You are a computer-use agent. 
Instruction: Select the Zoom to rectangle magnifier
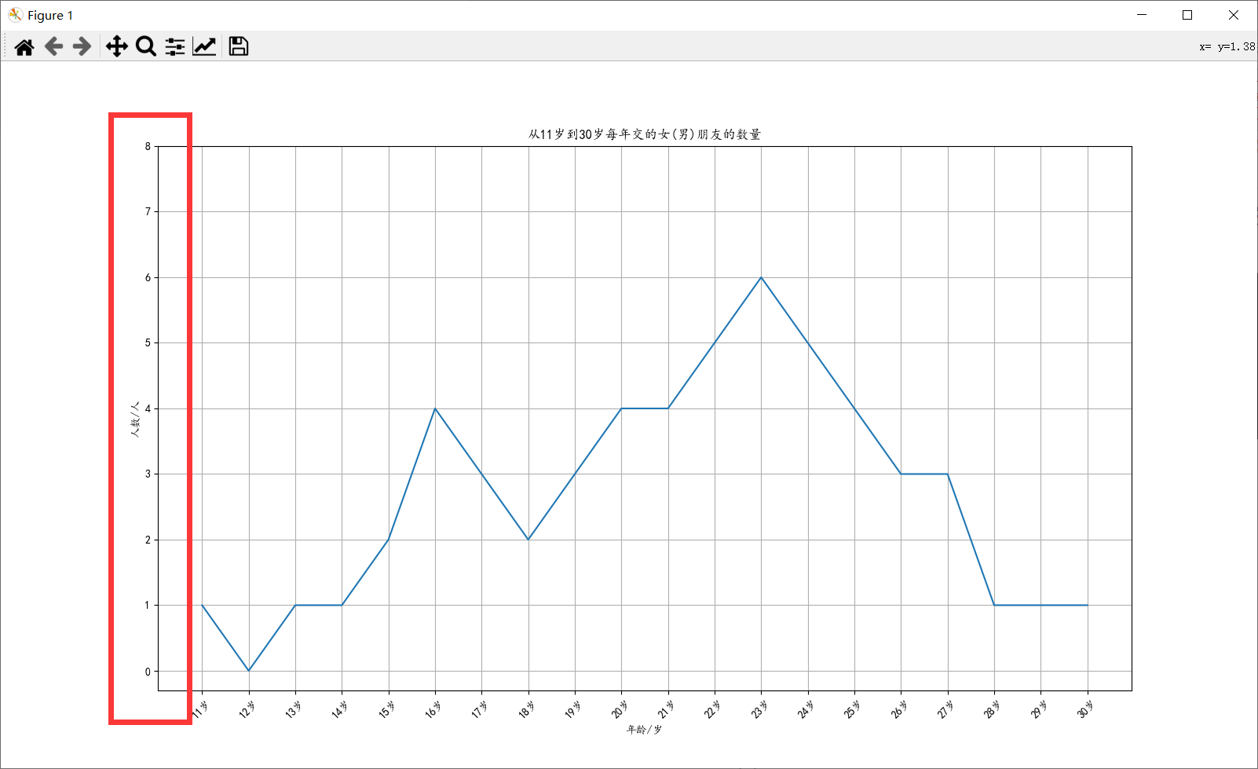coord(146,46)
